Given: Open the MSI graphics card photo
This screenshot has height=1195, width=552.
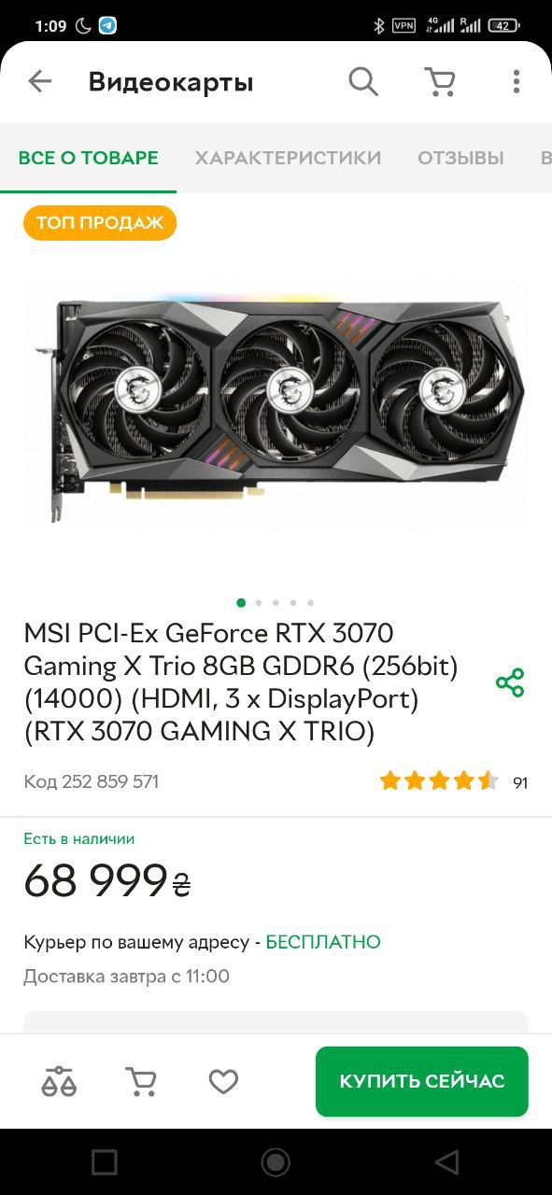Looking at the screenshot, I should point(276,406).
